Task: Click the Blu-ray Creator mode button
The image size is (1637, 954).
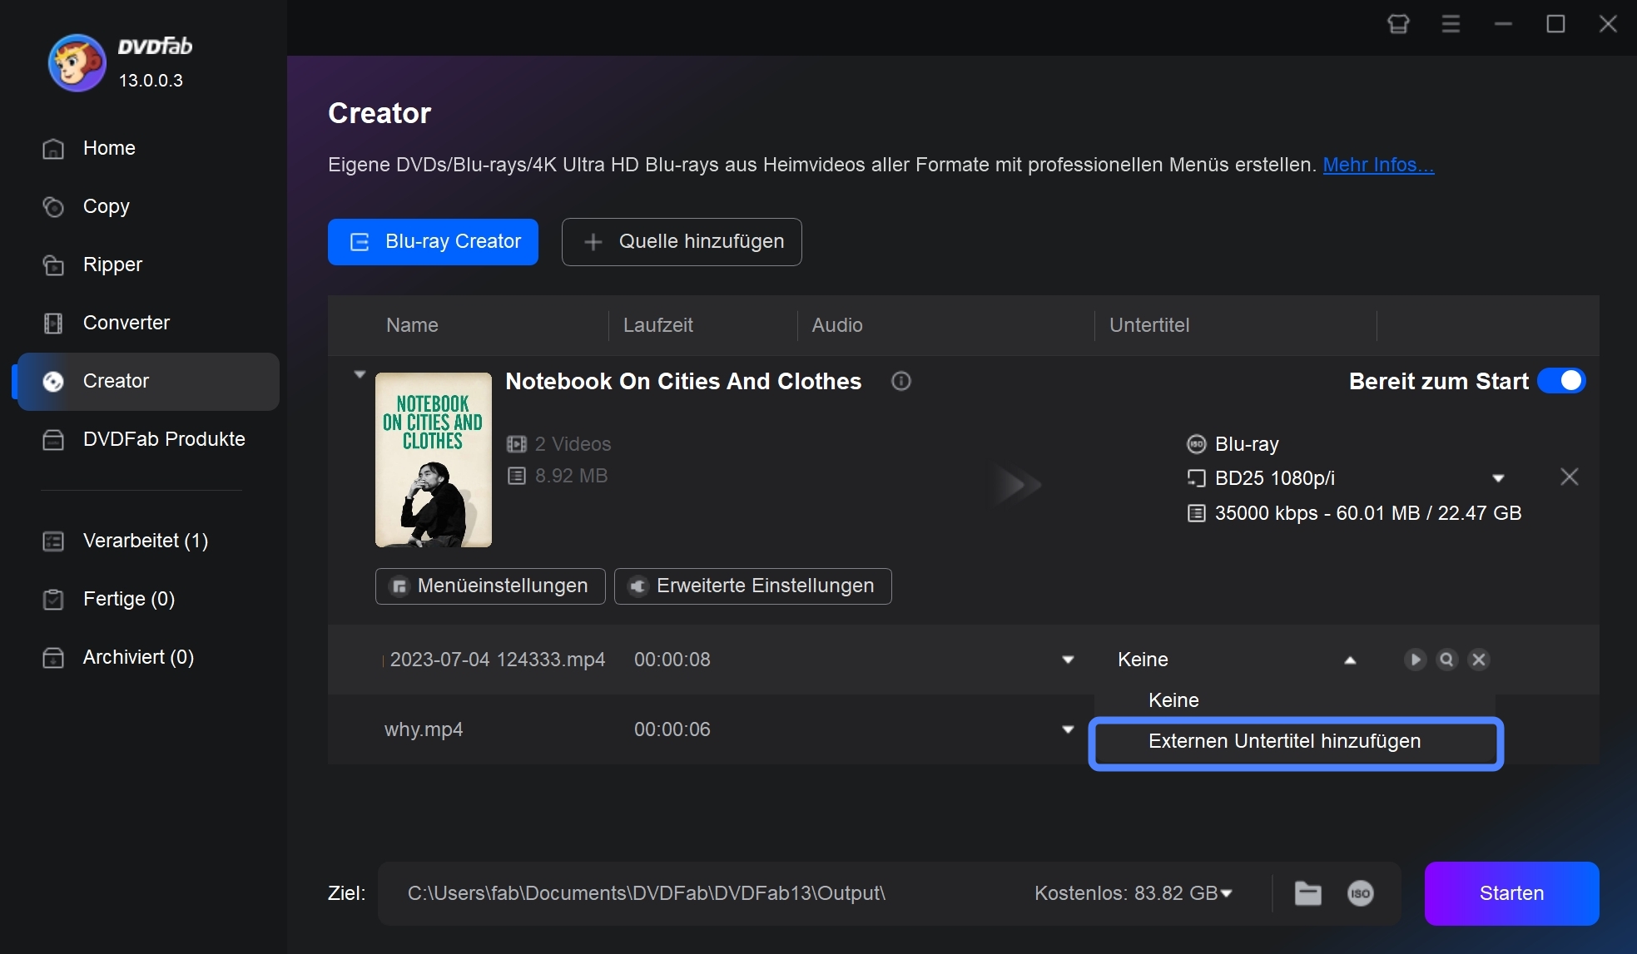Action: [x=433, y=242]
